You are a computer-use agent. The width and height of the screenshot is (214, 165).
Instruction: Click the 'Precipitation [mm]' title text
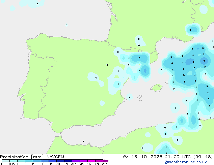[22, 157]
